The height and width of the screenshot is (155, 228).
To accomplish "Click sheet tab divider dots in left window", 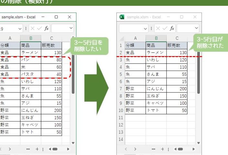I will pos(43,149).
